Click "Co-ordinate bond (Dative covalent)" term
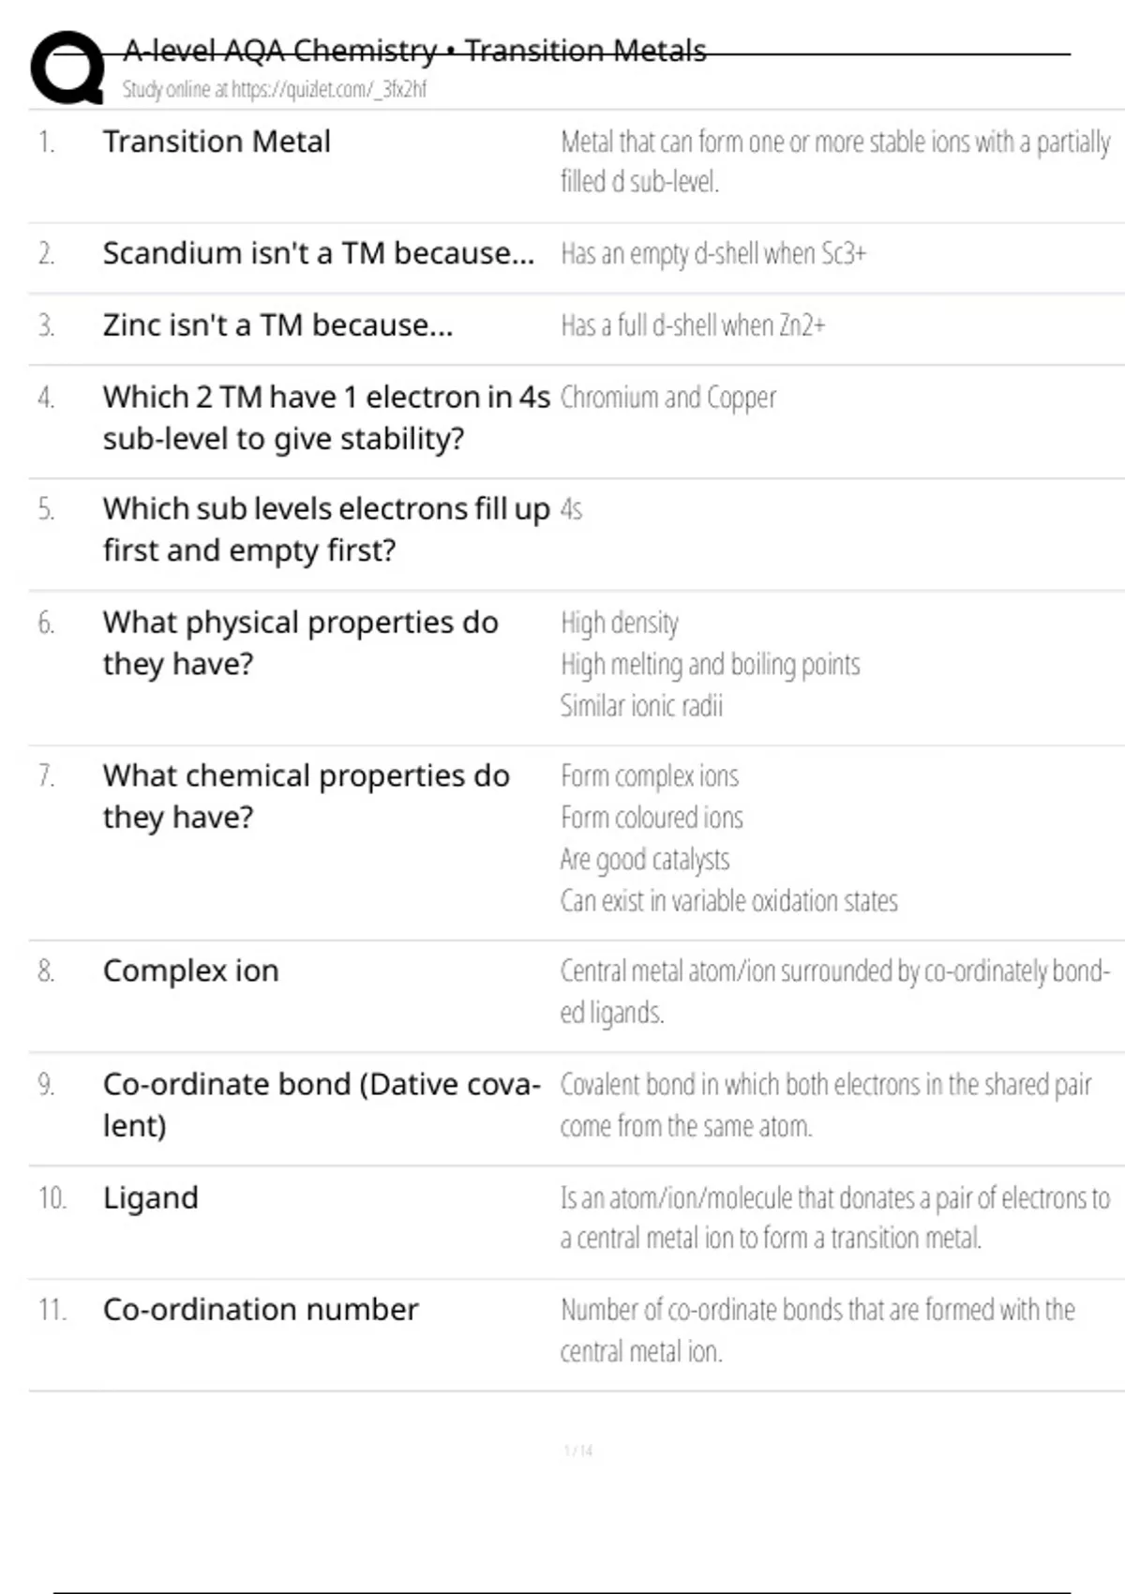Viewport: 1125px width, 1594px height. 321,1105
